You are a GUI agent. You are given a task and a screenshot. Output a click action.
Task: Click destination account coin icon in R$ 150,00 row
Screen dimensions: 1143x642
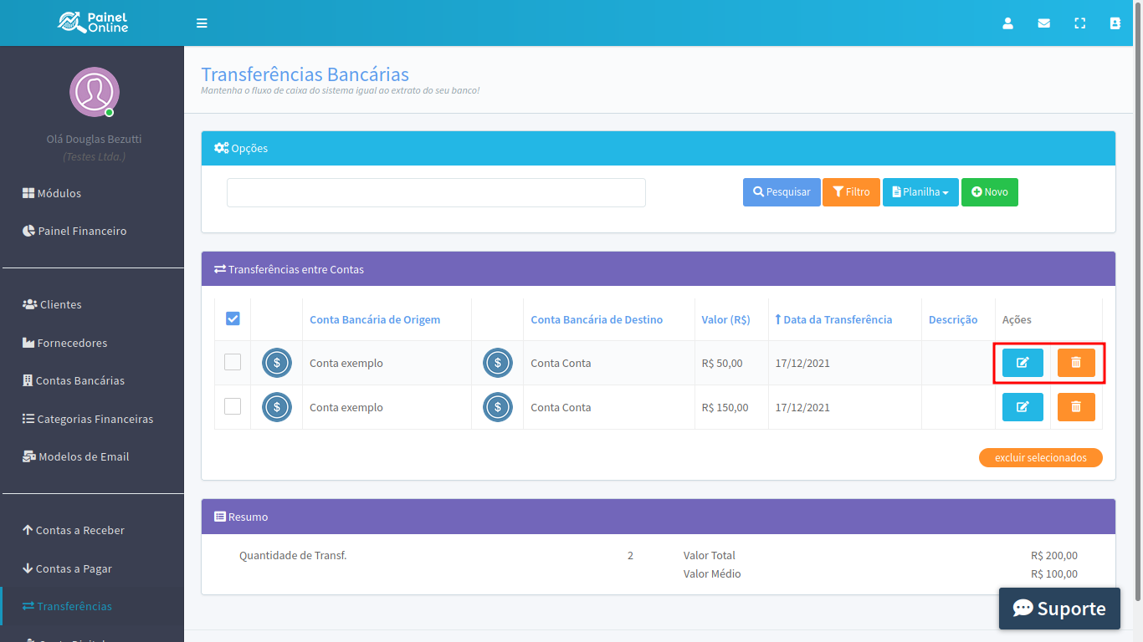498,407
